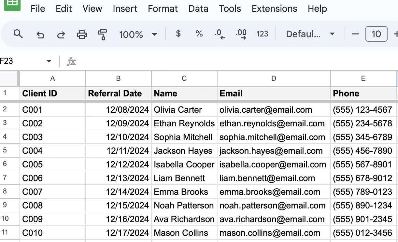Image resolution: width=398 pixels, height=242 pixels.
Task: Select the Noah Patterson name cell
Action: 184,206
